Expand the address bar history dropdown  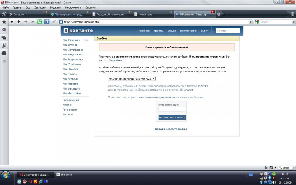[x=250, y=22]
